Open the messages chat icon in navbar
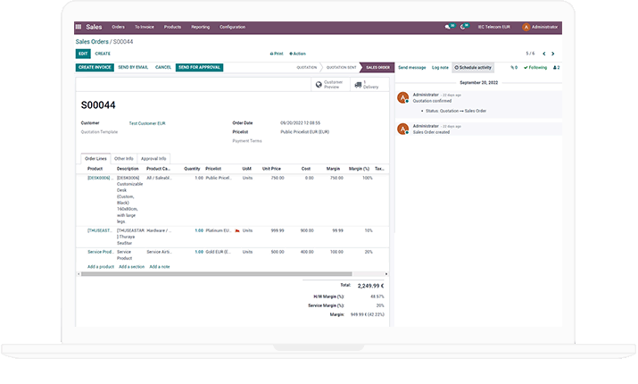Screen dimensions: 638x384 pyautogui.click(x=449, y=27)
